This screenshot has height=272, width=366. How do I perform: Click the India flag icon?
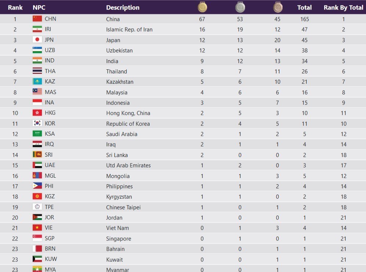point(37,61)
